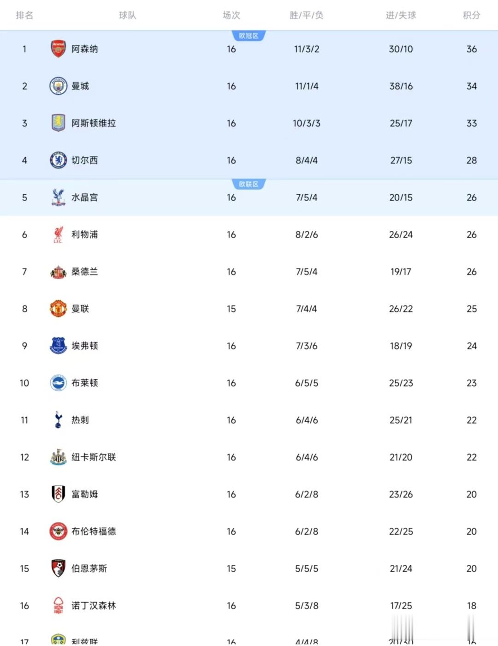The height and width of the screenshot is (646, 498).
Task: Tap the Everton club crest
Action: click(58, 346)
